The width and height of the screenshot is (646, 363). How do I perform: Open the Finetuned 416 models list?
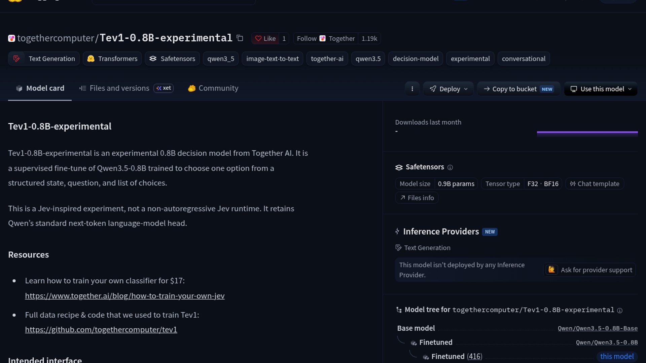point(474,357)
